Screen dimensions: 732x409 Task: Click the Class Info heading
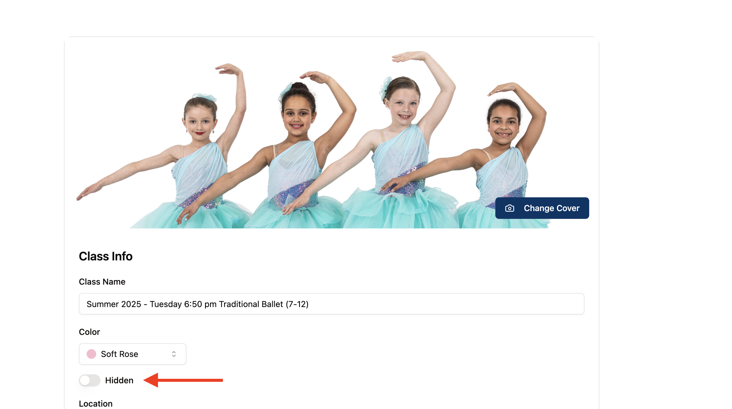click(105, 256)
